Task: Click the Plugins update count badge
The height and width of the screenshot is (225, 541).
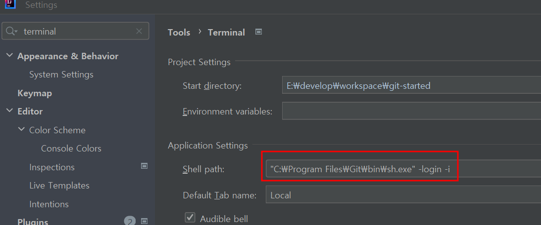Action: click(130, 222)
